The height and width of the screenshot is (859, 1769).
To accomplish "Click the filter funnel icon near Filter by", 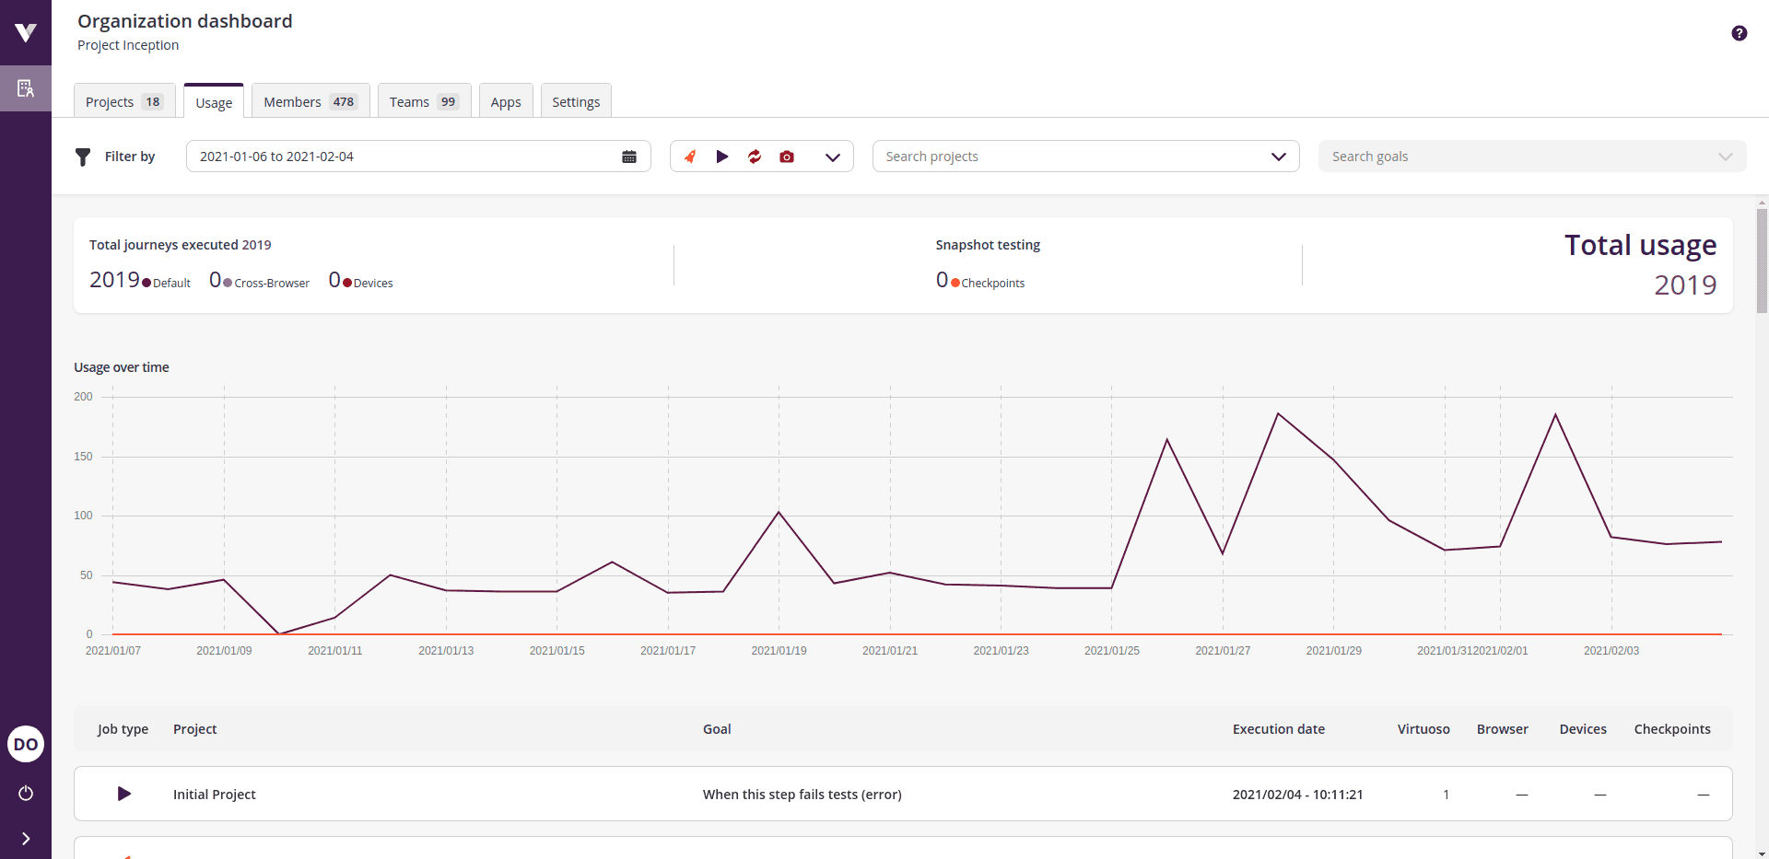I will click(83, 157).
